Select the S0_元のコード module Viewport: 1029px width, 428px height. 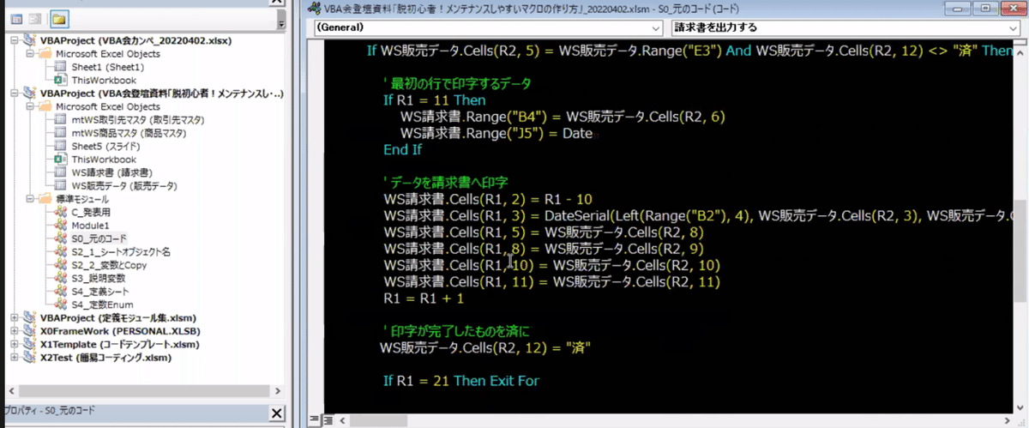coord(99,238)
